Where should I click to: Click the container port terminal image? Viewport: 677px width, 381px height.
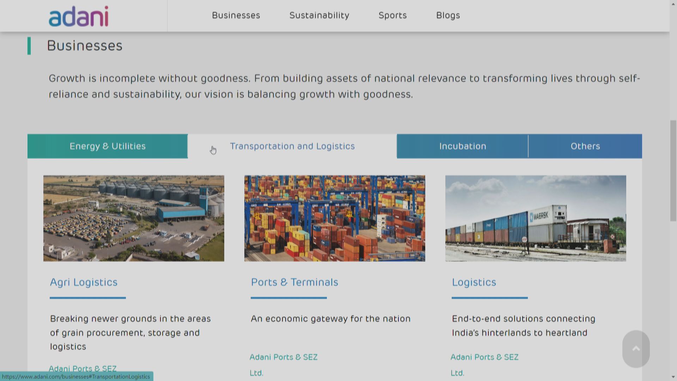(335, 218)
